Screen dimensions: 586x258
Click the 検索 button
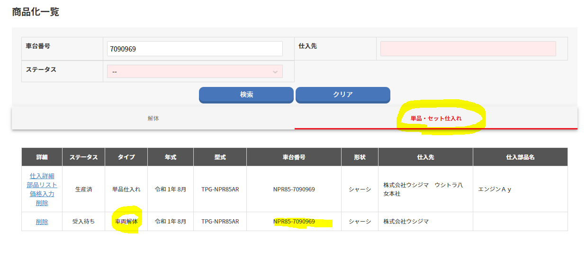[x=246, y=95]
